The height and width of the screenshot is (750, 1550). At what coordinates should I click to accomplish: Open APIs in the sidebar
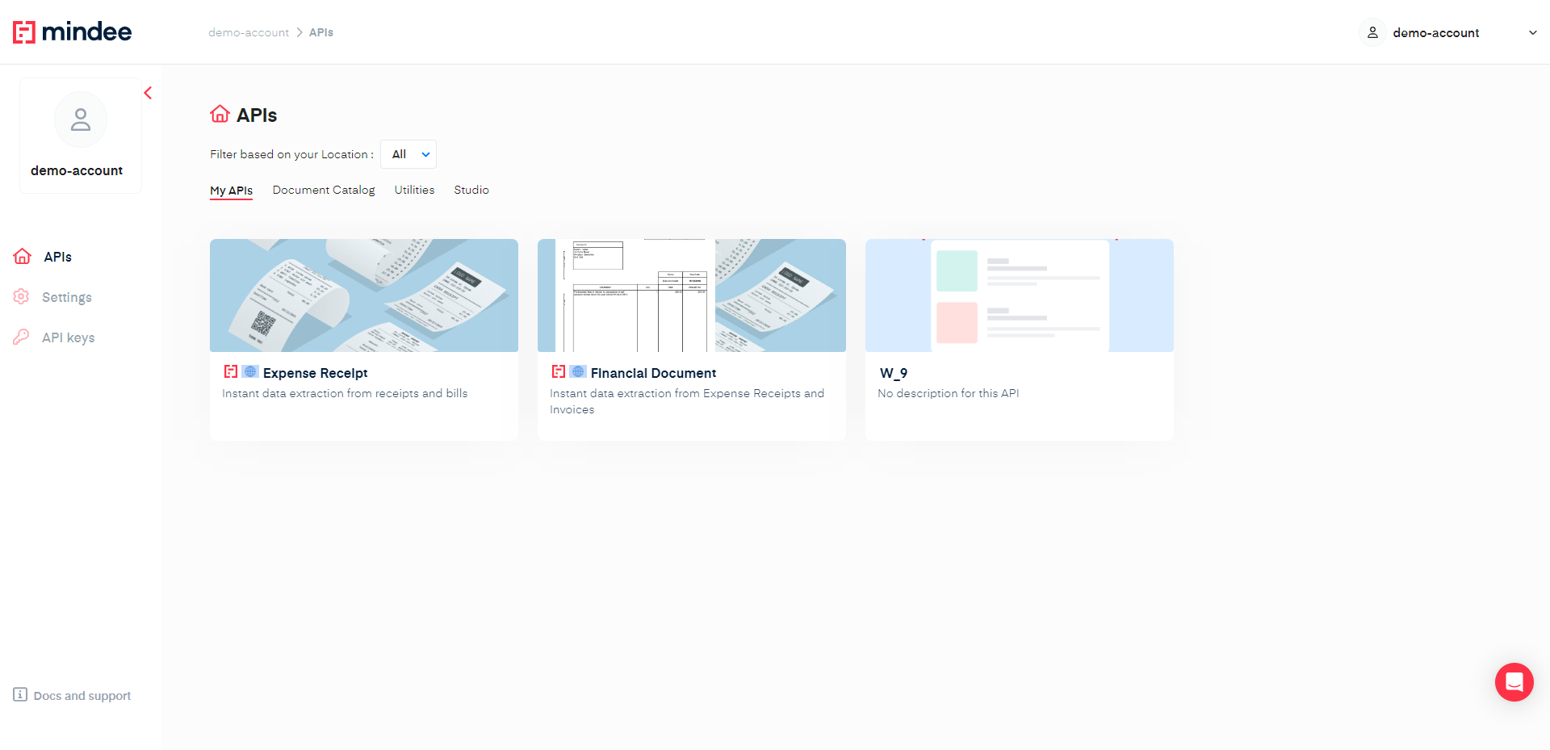pyautogui.click(x=57, y=257)
